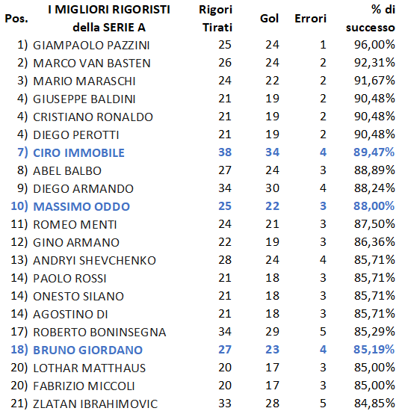Click the 'Pos.' column header

point(16,19)
